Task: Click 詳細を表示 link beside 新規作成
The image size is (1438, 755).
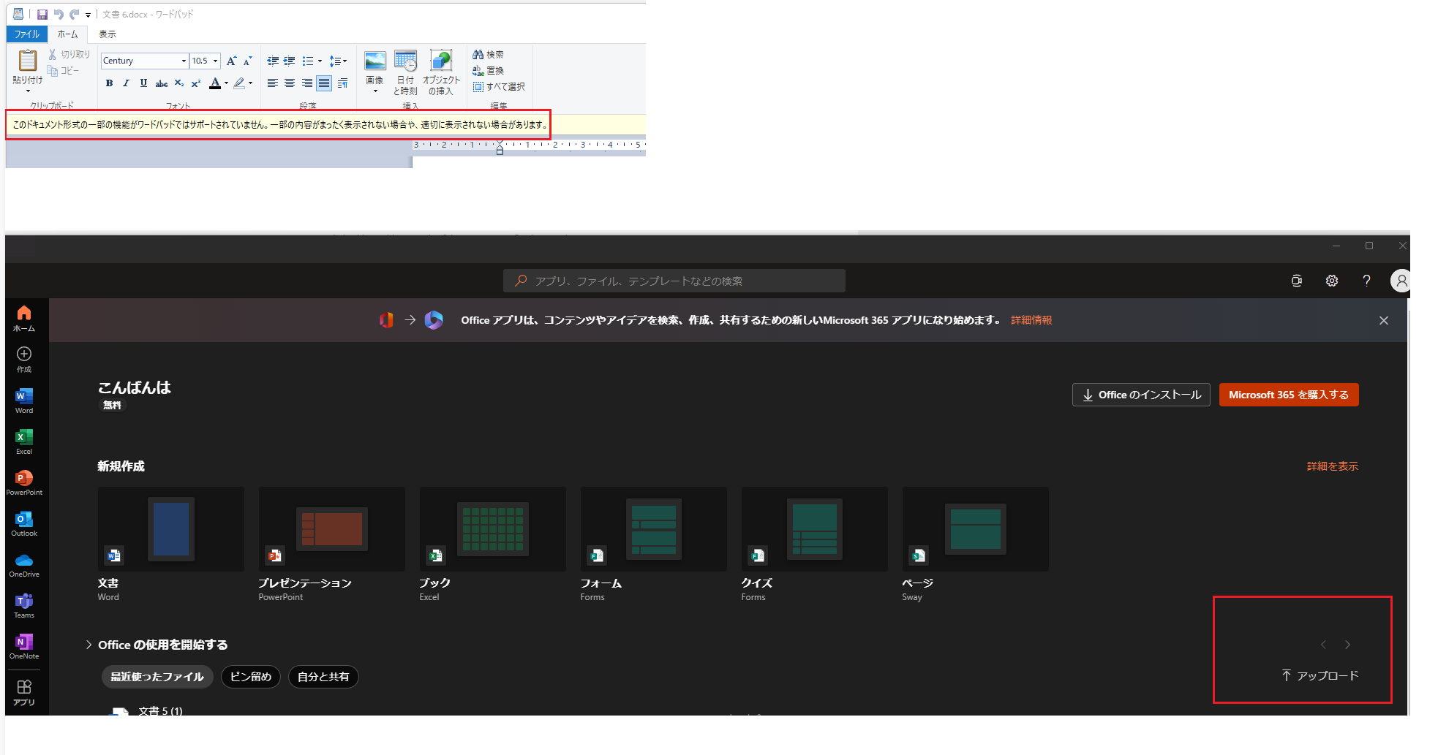Action: tap(1332, 466)
